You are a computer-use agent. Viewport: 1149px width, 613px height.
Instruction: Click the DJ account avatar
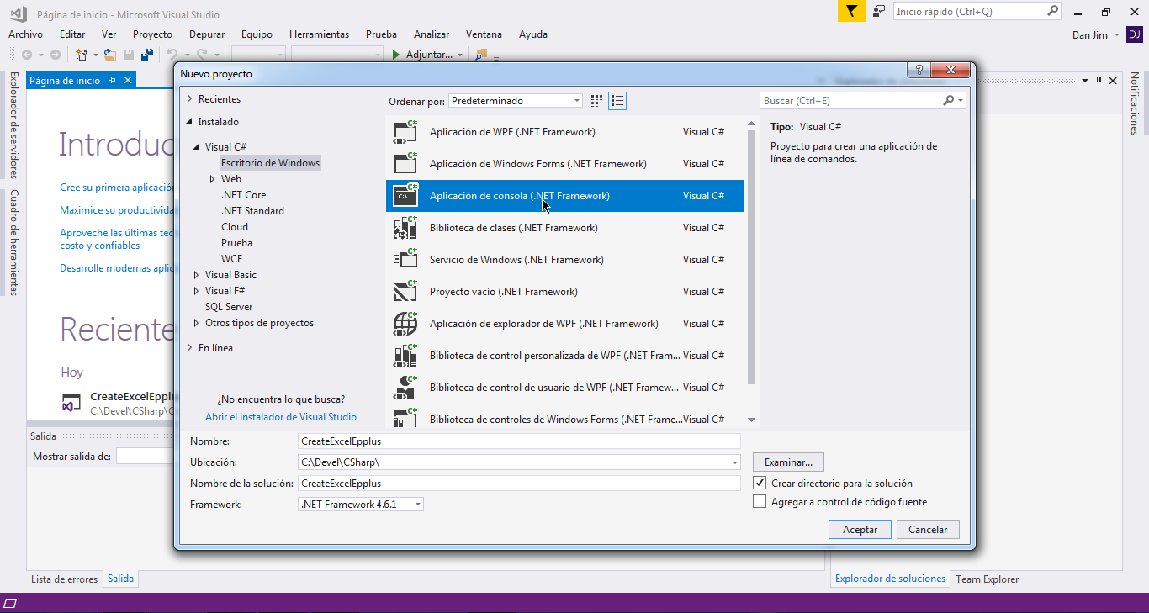[1134, 34]
